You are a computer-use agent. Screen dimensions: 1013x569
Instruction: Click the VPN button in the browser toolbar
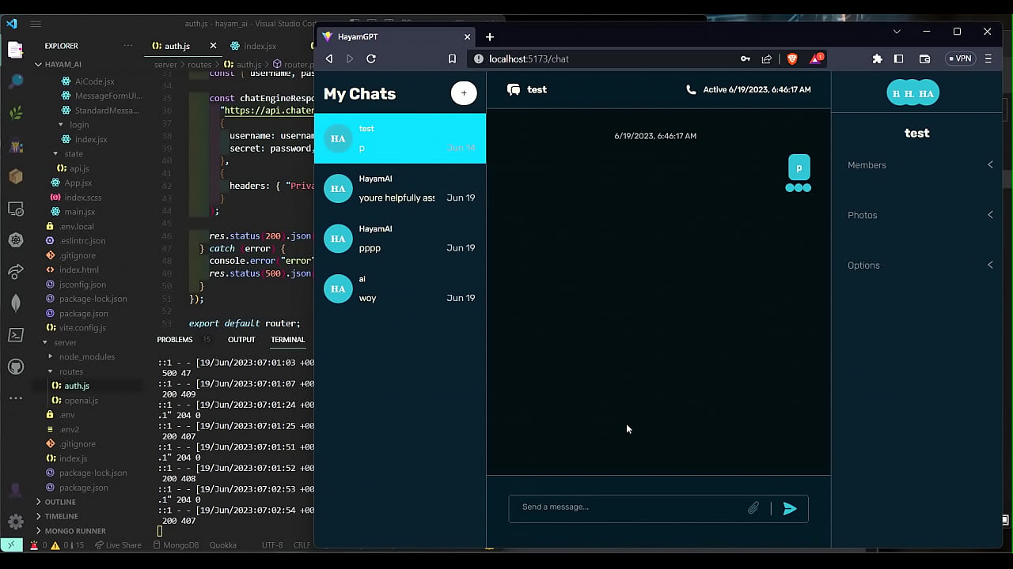point(960,58)
